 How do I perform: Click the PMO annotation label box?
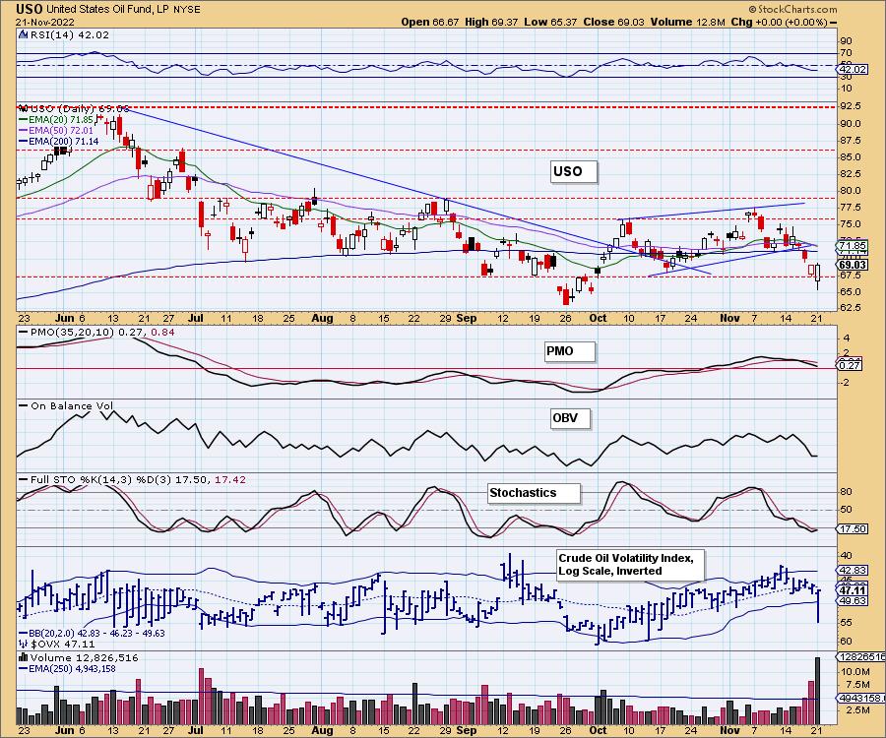point(570,351)
